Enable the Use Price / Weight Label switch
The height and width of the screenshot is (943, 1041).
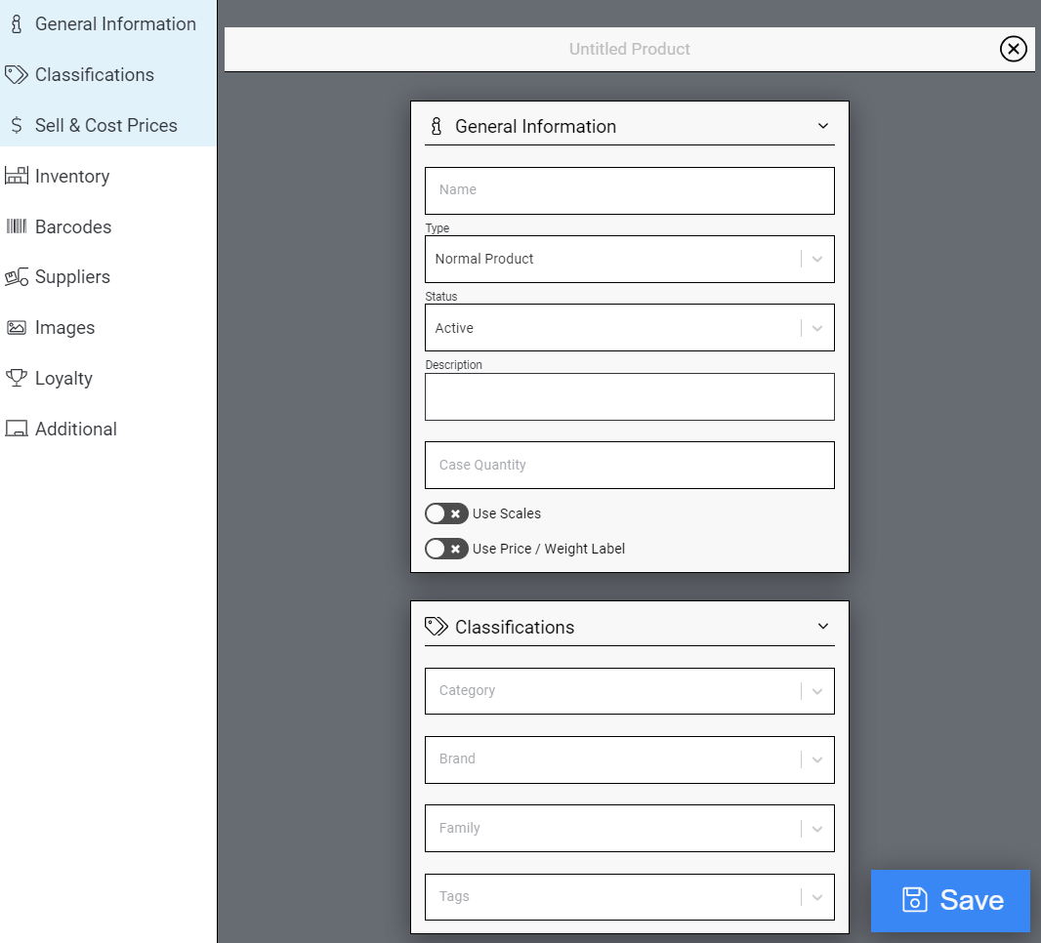[x=447, y=549]
